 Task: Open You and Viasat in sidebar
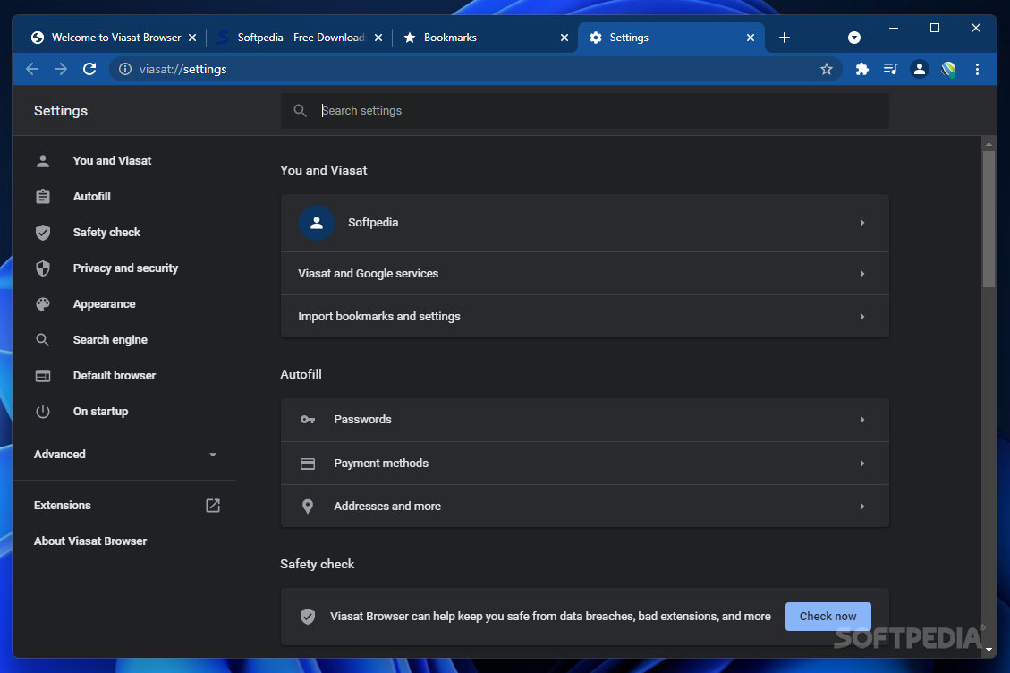112,160
